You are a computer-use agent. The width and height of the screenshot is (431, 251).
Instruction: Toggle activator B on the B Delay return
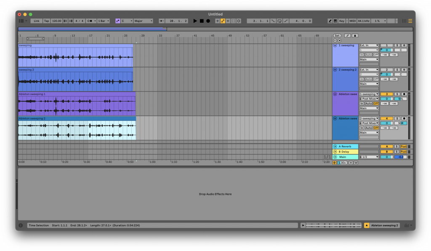(387, 152)
